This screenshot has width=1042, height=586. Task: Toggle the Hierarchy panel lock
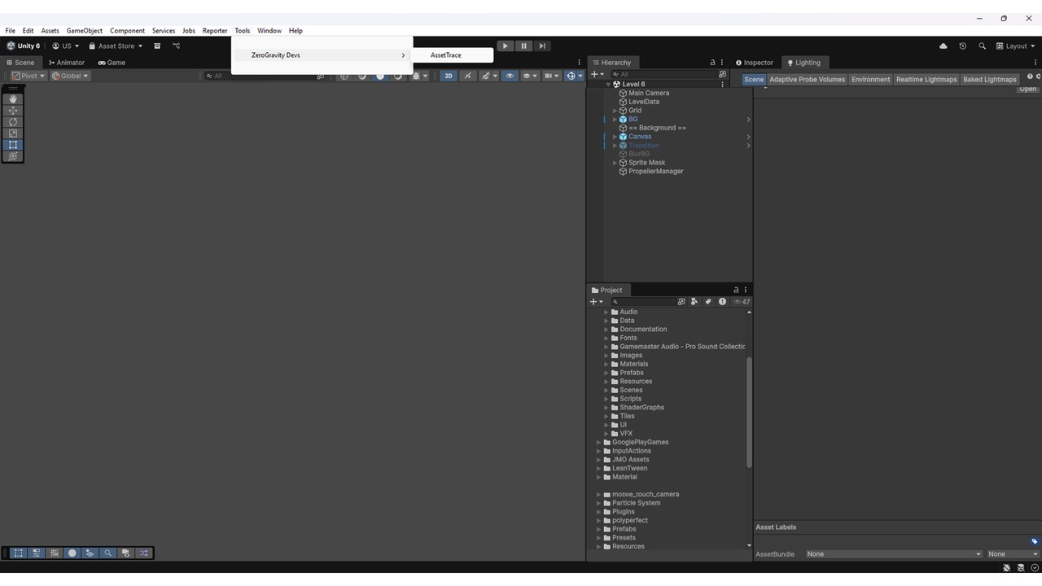pyautogui.click(x=712, y=63)
